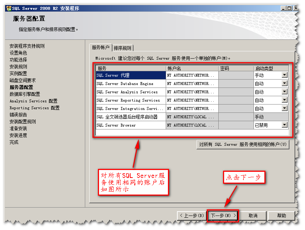Click account name cell for SQL Server 代理
This screenshot has width=305, height=230.
(x=192, y=75)
